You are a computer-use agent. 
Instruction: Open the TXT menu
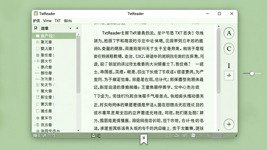[x=58, y=21]
